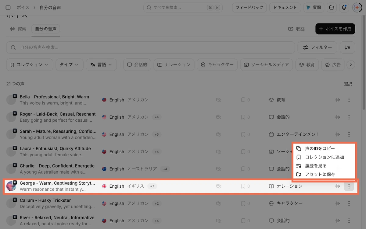Viewport: 366px width, 229px height.
Task: Select 声のIDをコピー menu item
Action: [324, 148]
